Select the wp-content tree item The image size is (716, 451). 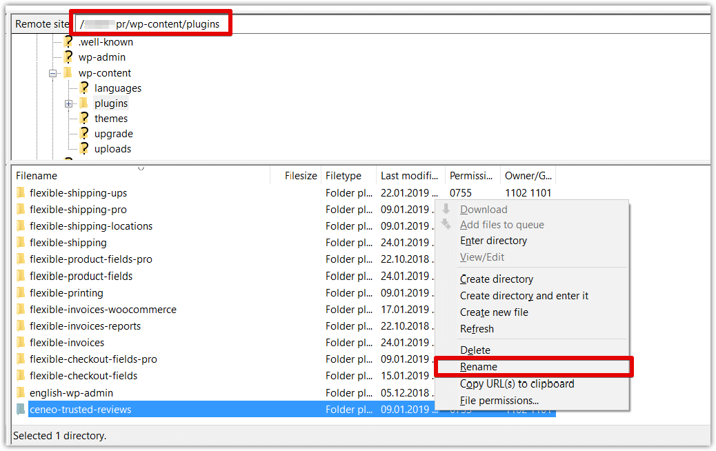coord(105,73)
